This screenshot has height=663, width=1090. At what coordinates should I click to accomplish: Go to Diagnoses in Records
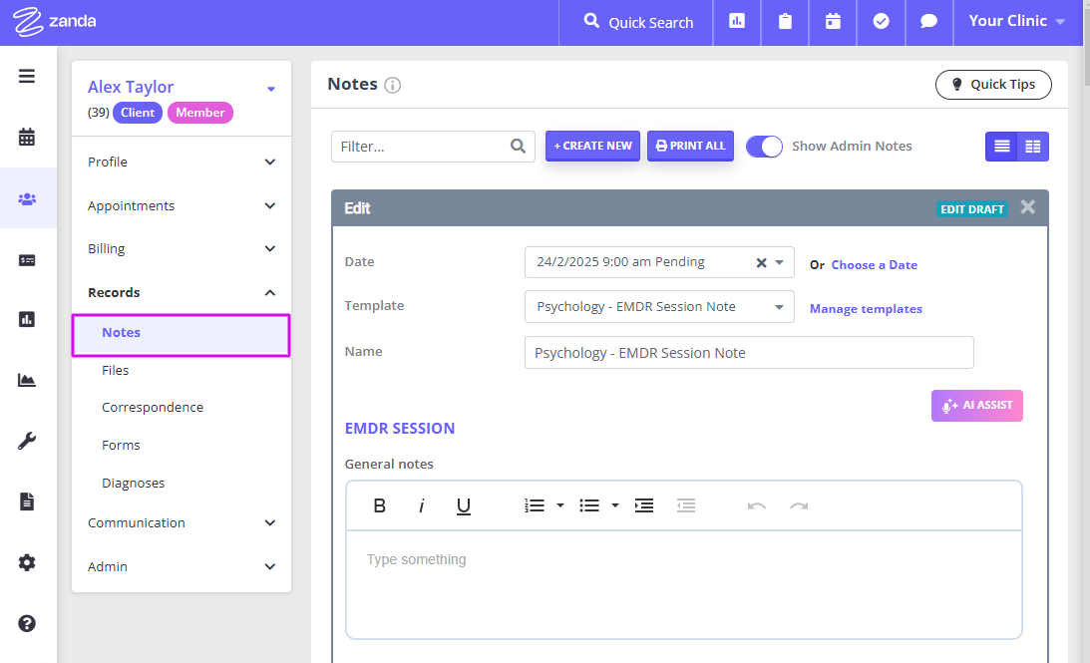click(133, 483)
